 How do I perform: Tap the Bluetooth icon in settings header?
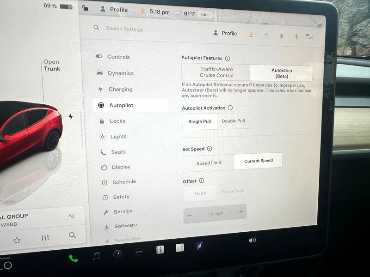click(x=296, y=36)
